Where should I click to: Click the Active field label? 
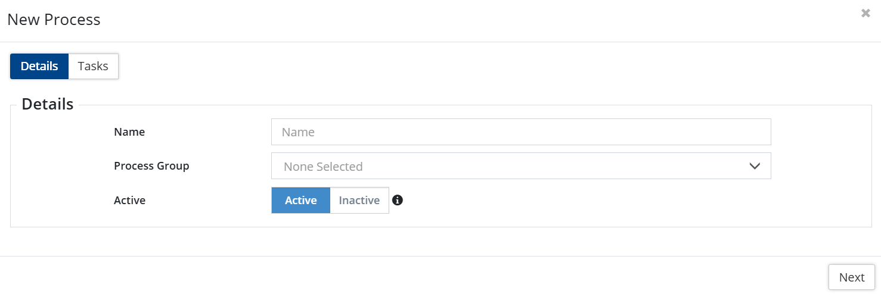[129, 201]
